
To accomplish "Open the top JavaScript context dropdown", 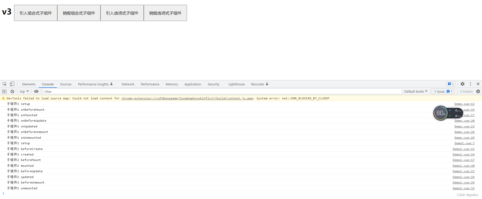I will (x=24, y=92).
